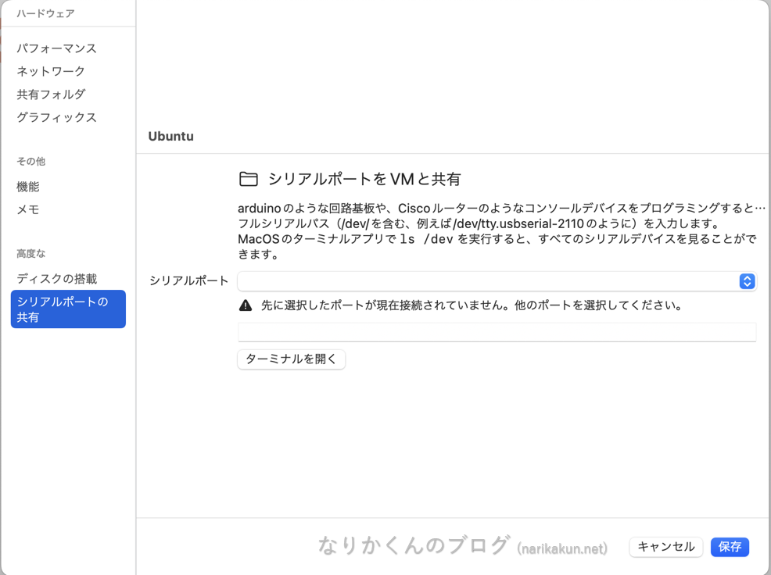Select シリアルポートの共有 sidebar item
Screen dimensions: 771x575
[x=68, y=309]
